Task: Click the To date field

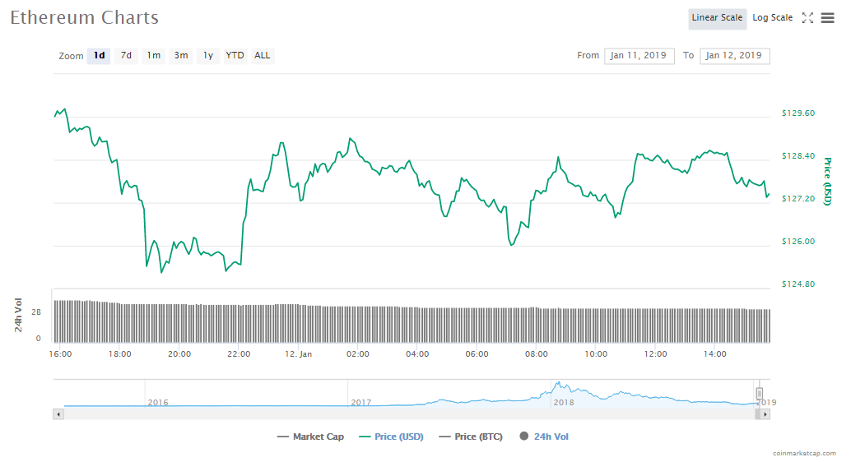Action: click(x=735, y=56)
